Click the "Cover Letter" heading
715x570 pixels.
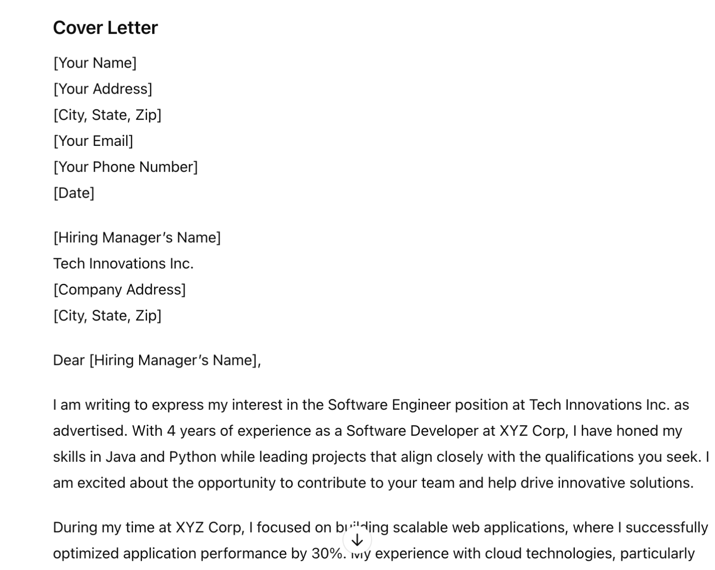105,28
